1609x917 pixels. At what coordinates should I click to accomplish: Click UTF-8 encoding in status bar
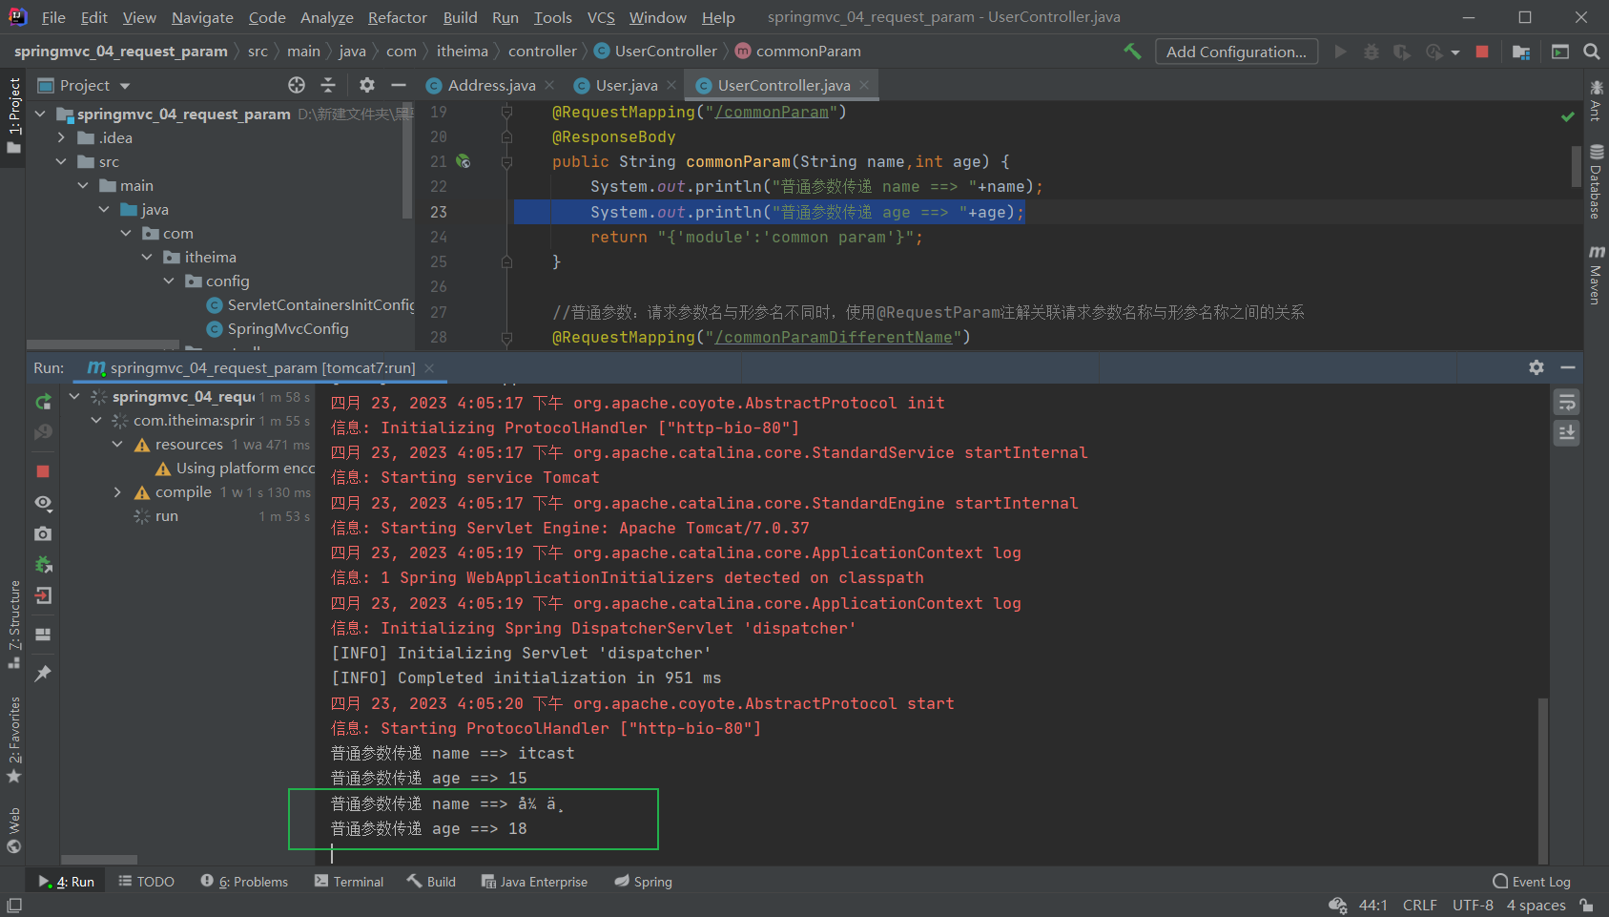[1473, 906]
